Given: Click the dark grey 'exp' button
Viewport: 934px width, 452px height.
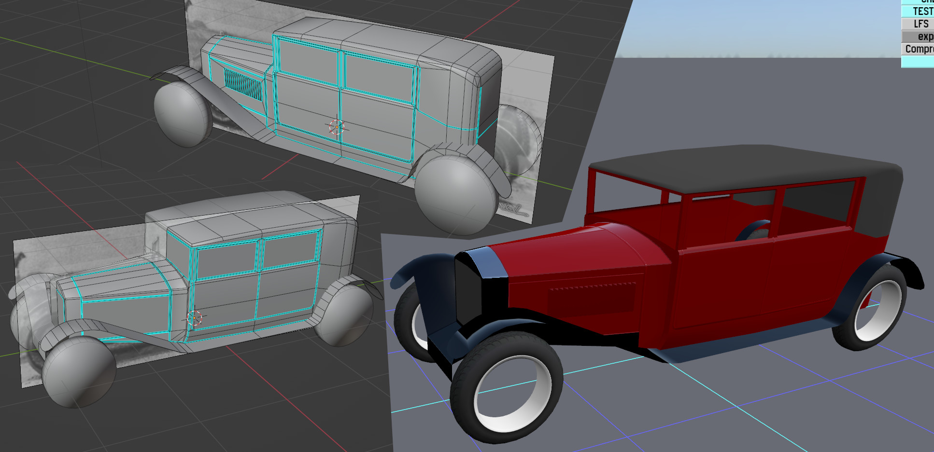Looking at the screenshot, I should pos(918,37).
